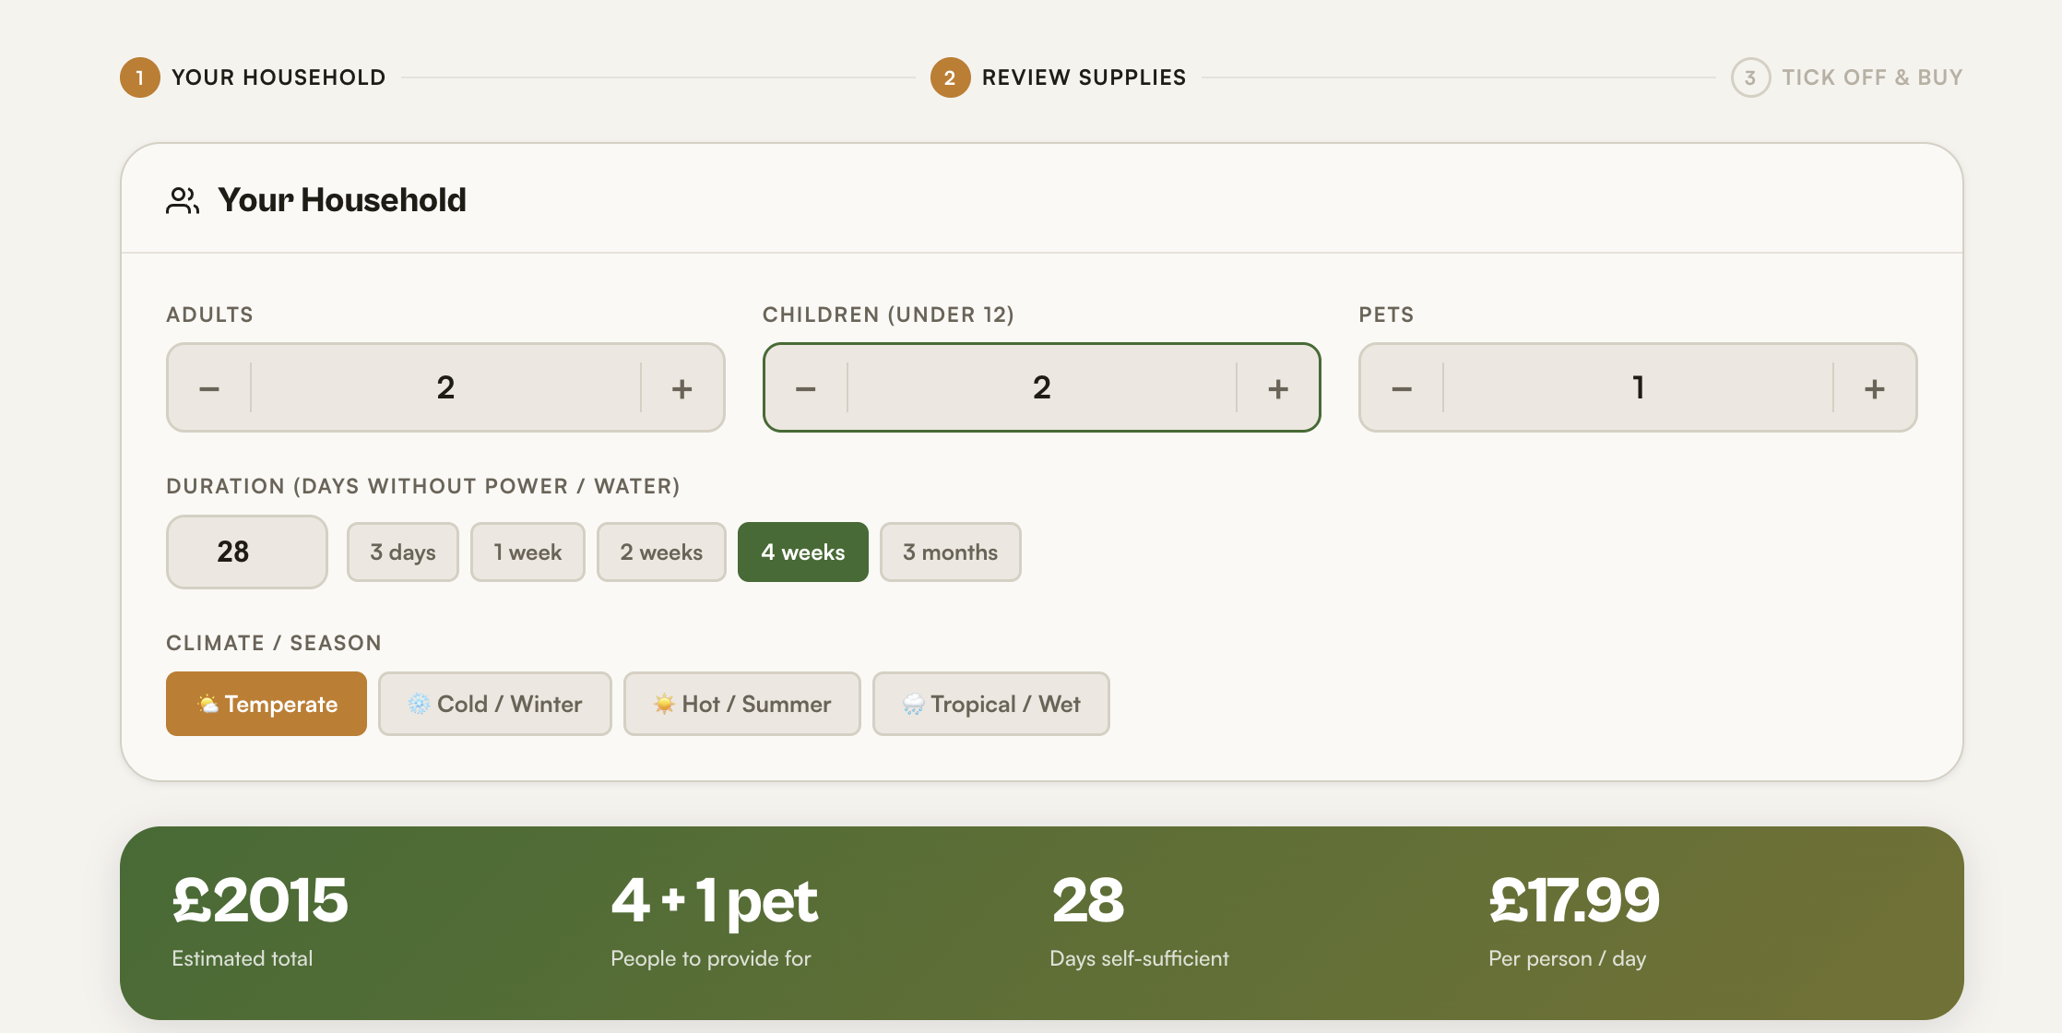Select the 2 weeks duration preset
The width and height of the screenshot is (2062, 1033).
[661, 552]
